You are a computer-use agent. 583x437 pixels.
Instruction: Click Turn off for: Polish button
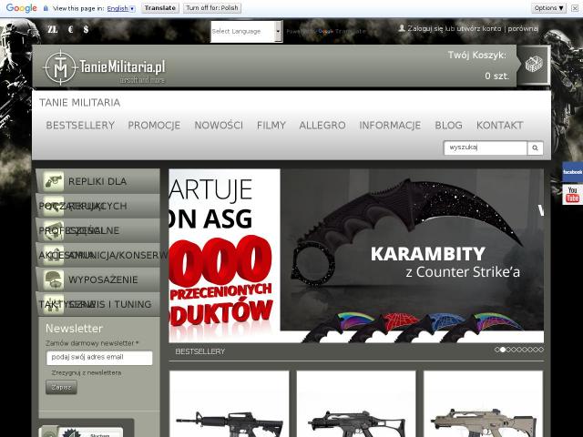click(x=212, y=8)
